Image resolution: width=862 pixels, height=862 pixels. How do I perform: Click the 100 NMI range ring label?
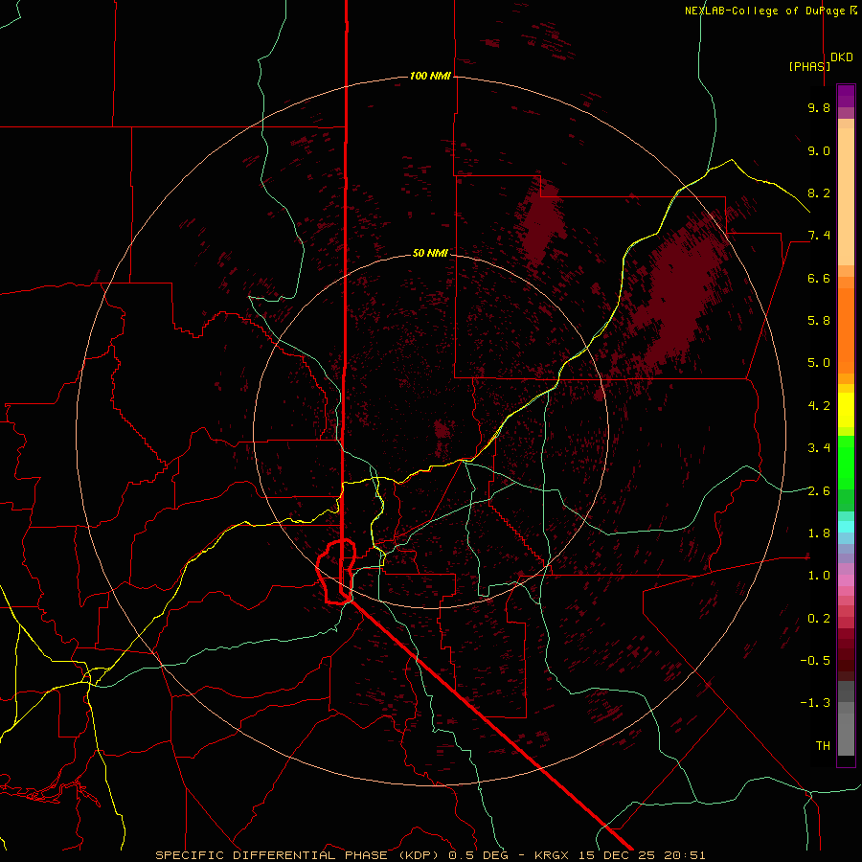pyautogui.click(x=430, y=76)
